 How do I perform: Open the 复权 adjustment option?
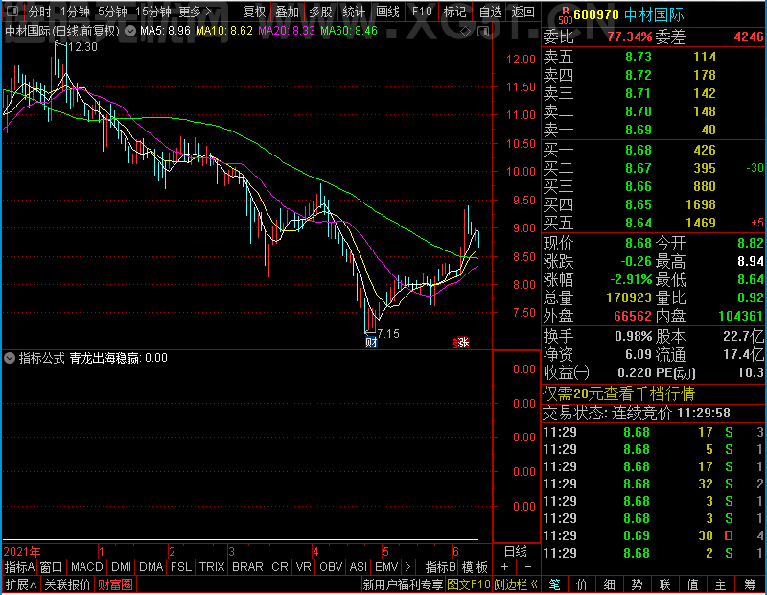[254, 12]
